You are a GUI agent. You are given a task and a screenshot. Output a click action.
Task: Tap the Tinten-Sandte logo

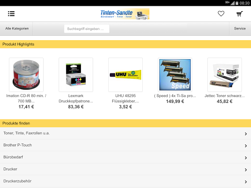125,14
